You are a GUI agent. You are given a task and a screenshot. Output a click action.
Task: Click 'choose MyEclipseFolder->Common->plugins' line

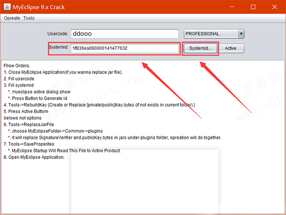tap(55, 131)
